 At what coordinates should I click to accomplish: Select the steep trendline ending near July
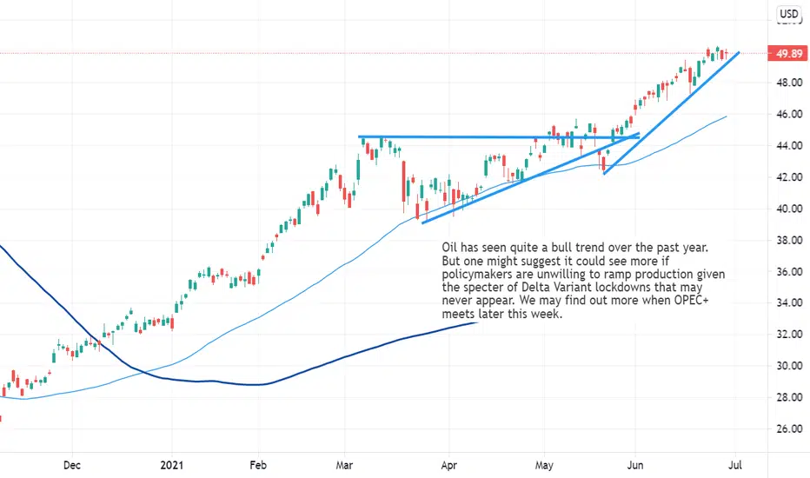(672, 113)
